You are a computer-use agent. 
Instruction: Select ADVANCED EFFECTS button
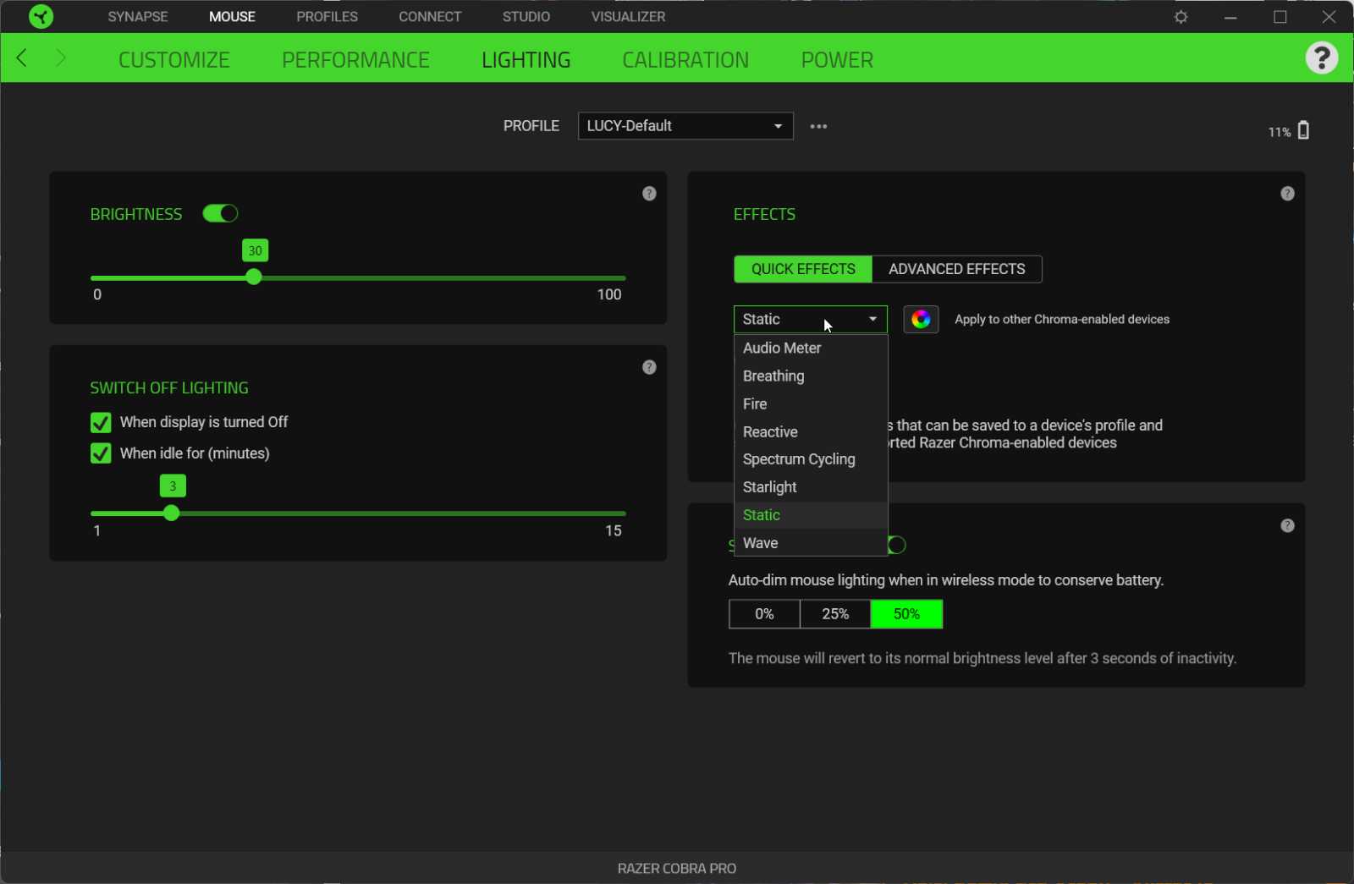point(957,269)
